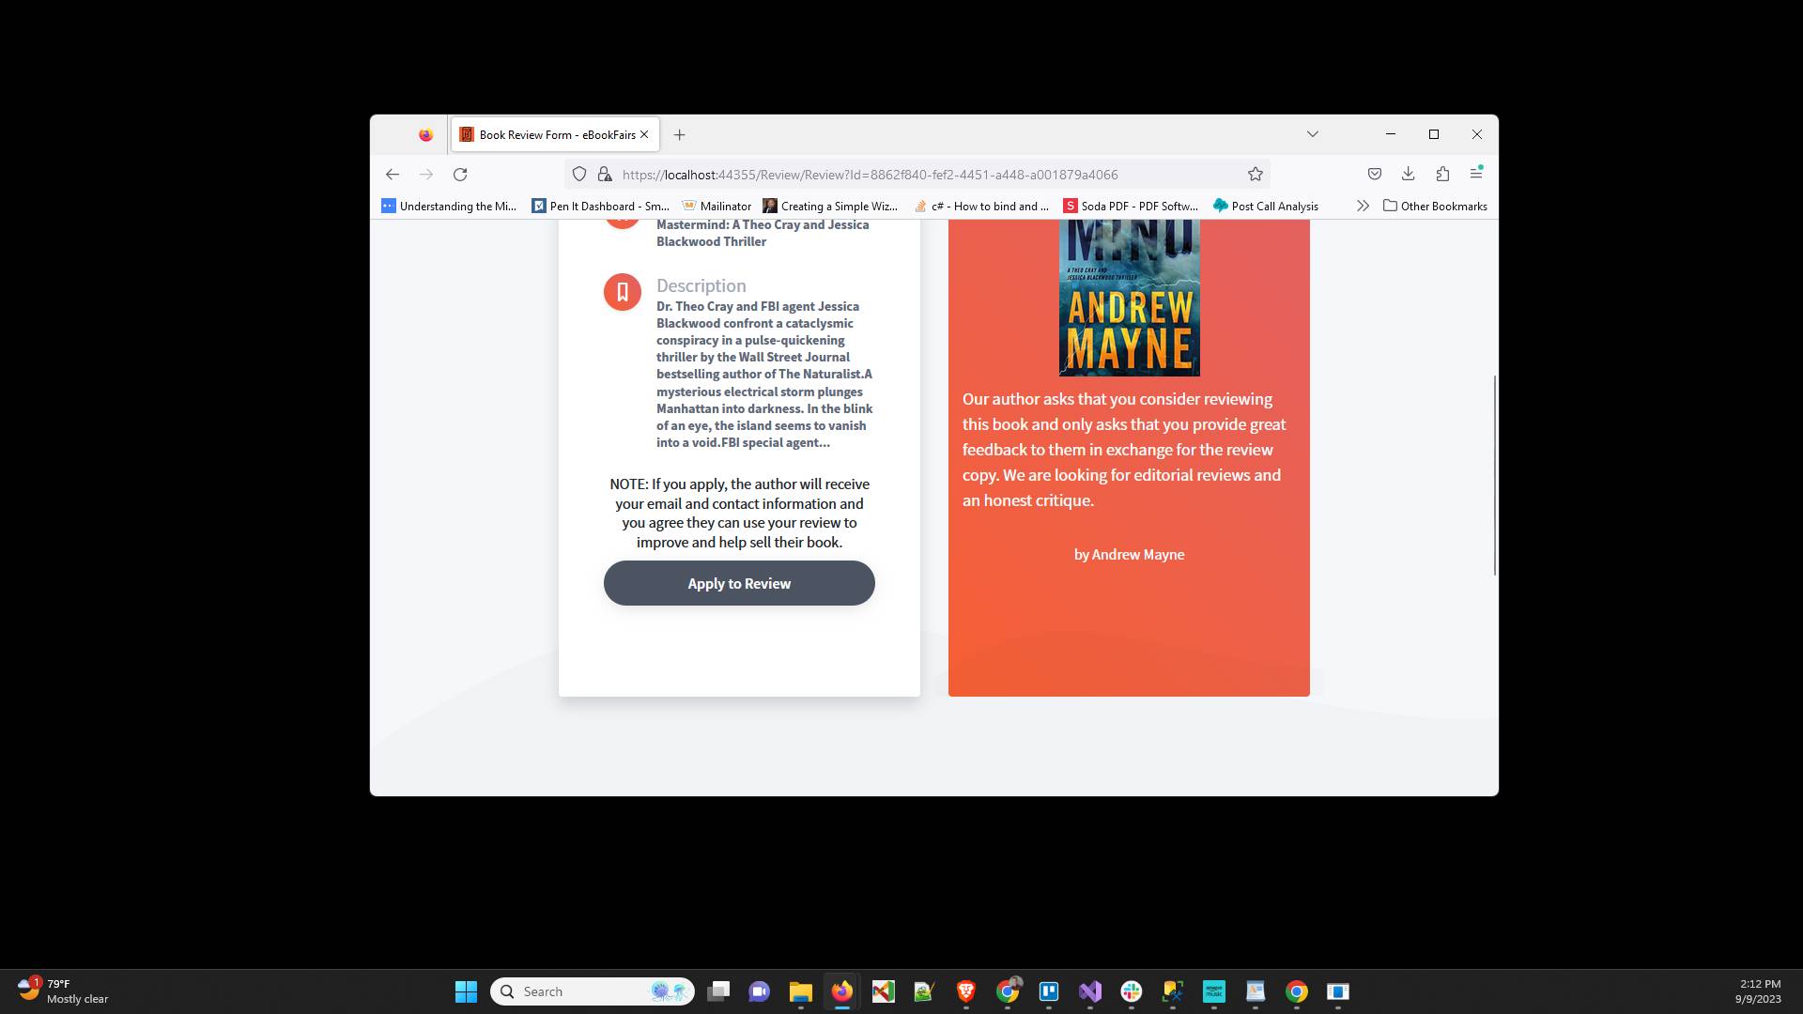Open the extensions puzzle-piece icon
The width and height of the screenshot is (1803, 1014).
coord(1443,174)
